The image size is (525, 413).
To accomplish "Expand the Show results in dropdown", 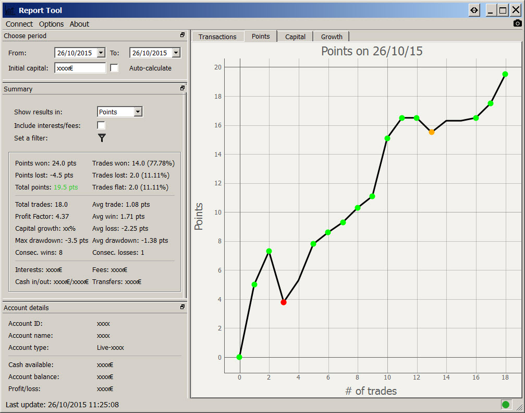I will (138, 112).
